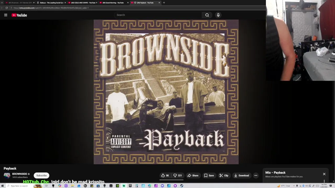Open Windows notification center

pyautogui.click(x=331, y=186)
